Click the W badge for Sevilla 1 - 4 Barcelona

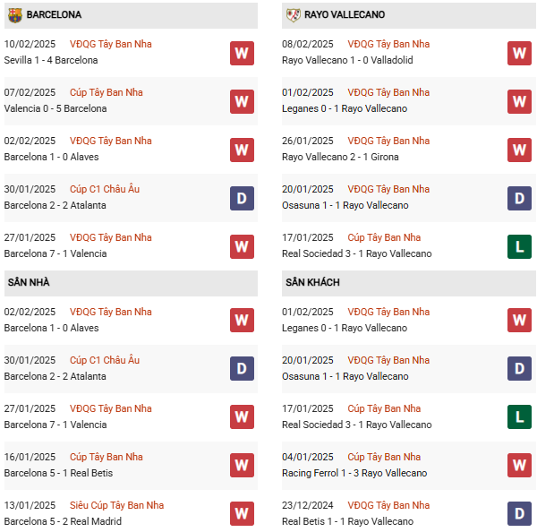pyautogui.click(x=241, y=53)
